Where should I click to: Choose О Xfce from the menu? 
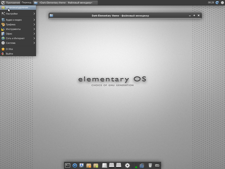(18, 49)
